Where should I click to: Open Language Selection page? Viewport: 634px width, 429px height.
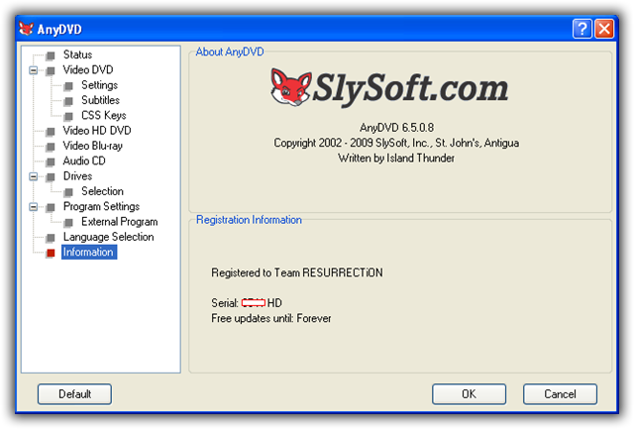108,237
